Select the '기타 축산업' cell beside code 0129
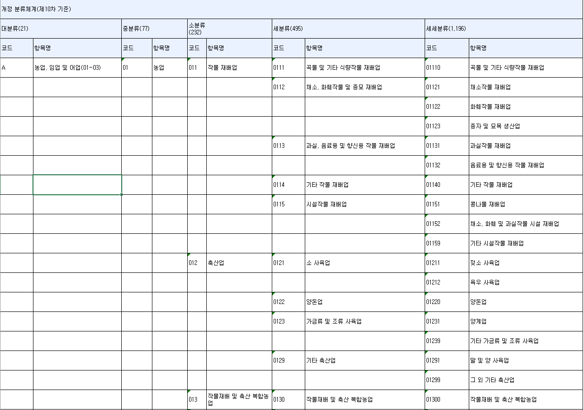584x410 pixels. (x=365, y=360)
